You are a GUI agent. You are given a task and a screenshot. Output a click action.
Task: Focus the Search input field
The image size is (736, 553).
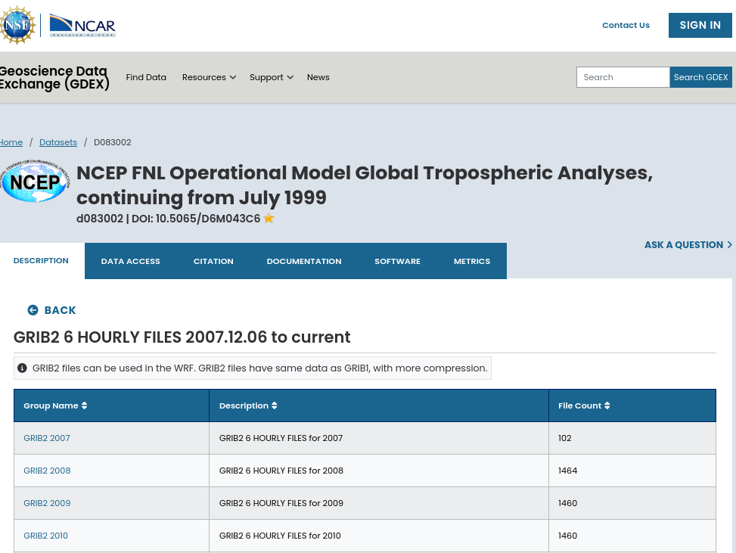click(623, 77)
